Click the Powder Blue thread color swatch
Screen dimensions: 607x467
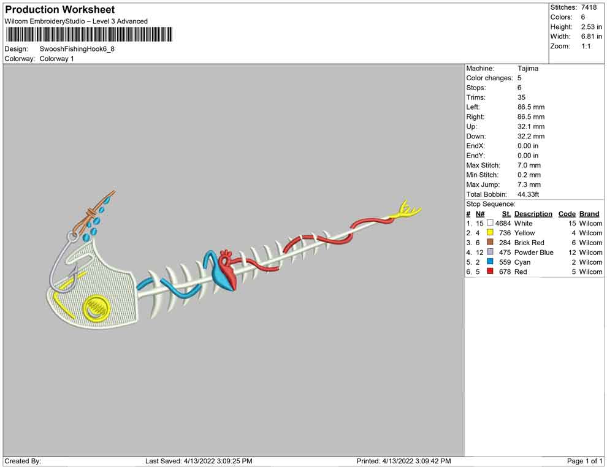pyautogui.click(x=490, y=252)
